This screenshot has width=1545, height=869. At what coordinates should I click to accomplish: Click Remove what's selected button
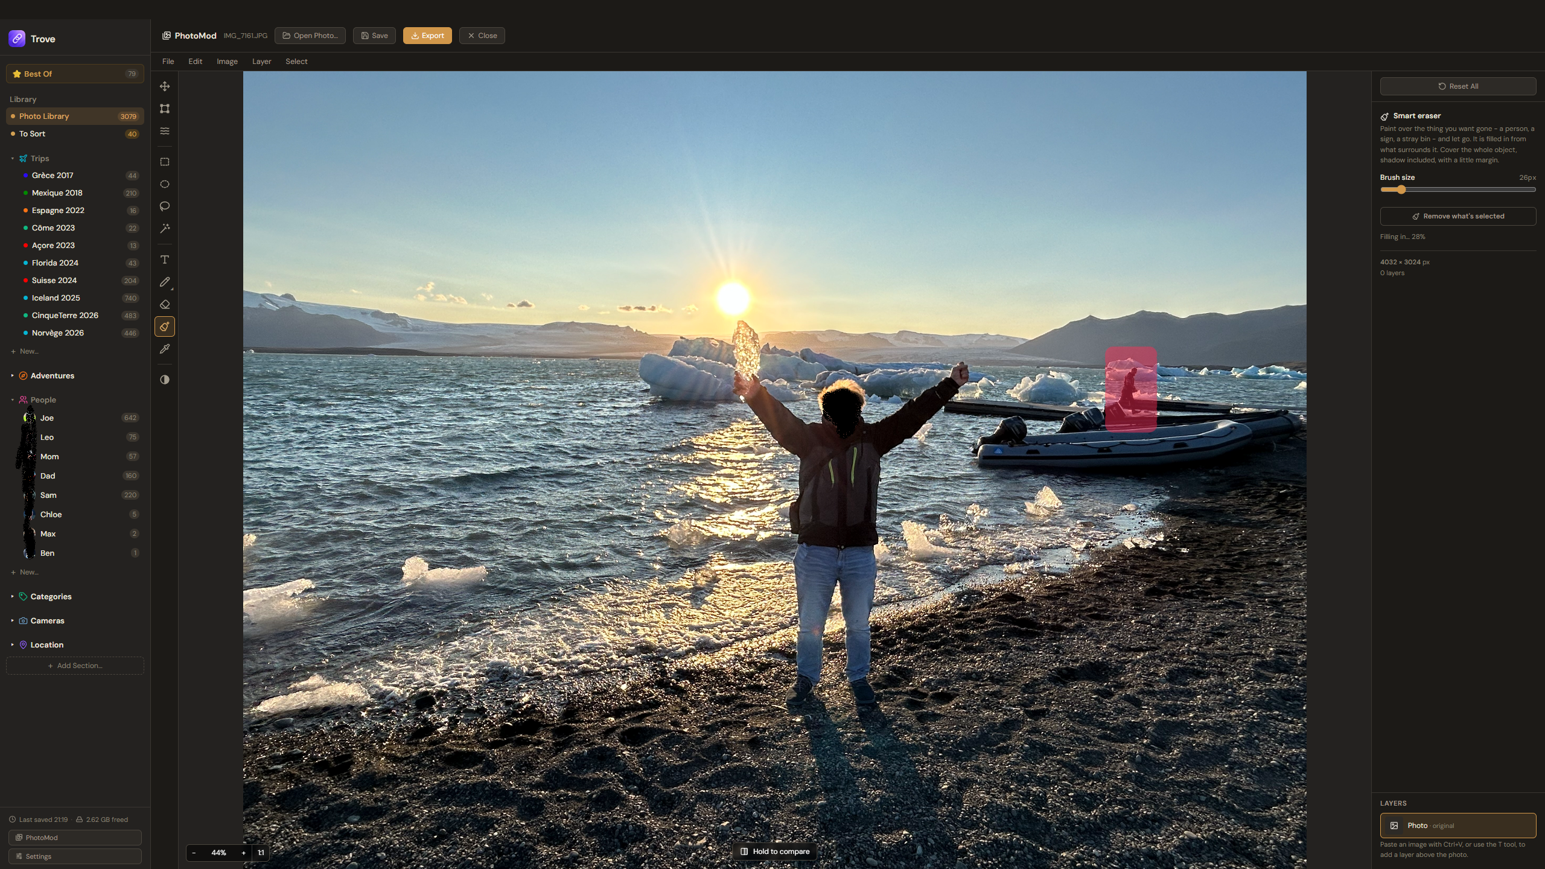coord(1458,216)
